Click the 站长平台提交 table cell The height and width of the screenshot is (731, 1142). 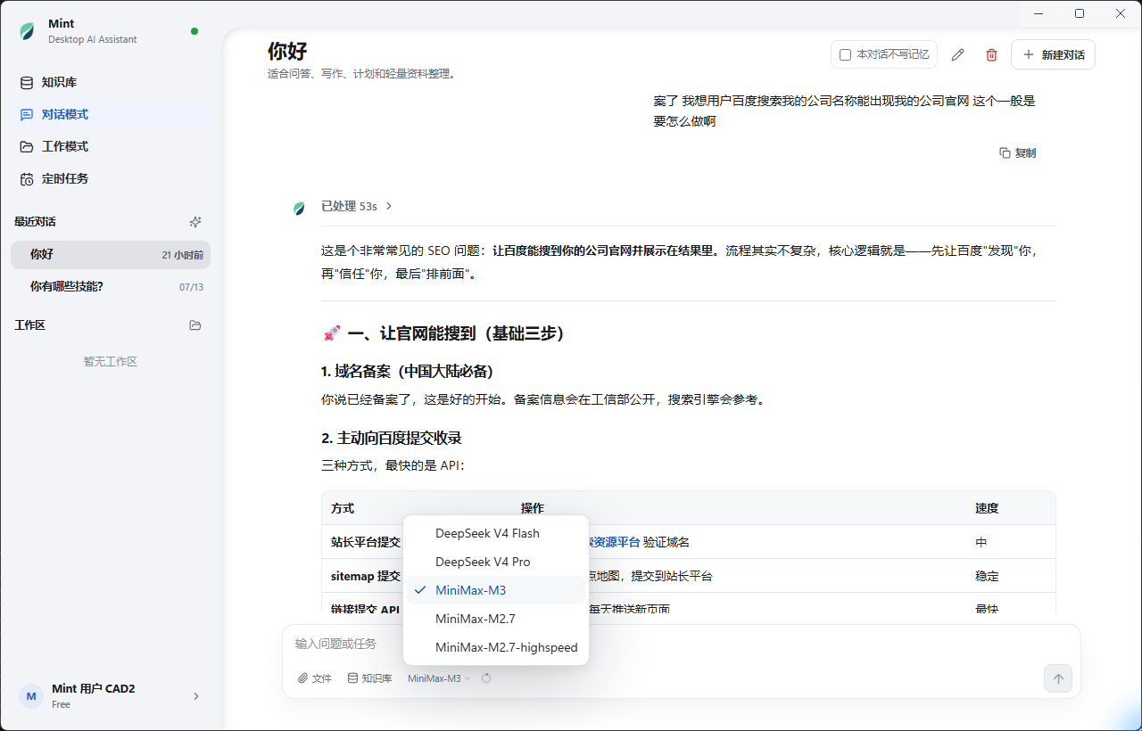pyautogui.click(x=366, y=542)
